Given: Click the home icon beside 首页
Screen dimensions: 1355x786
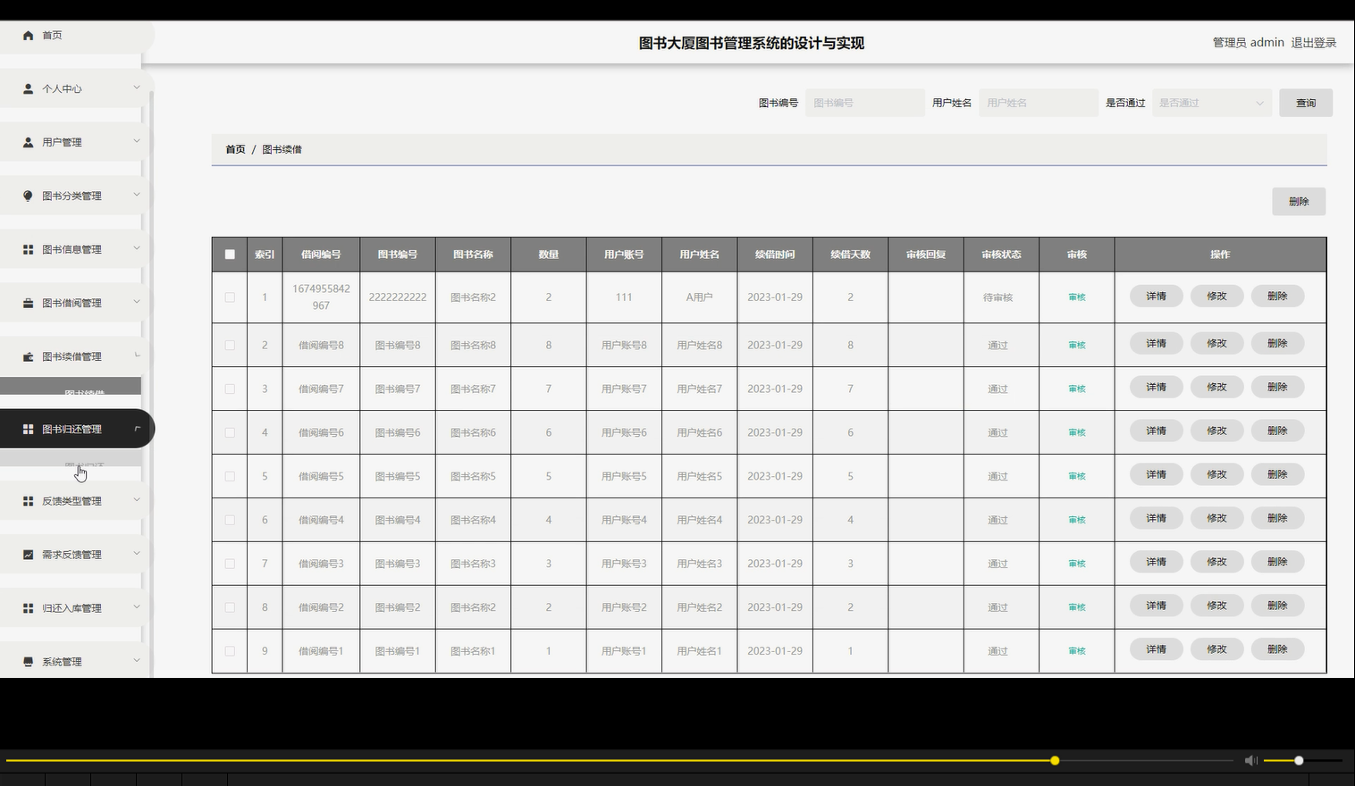Looking at the screenshot, I should (x=27, y=35).
